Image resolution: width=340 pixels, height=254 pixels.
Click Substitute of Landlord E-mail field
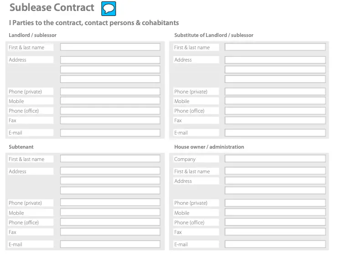point(275,133)
